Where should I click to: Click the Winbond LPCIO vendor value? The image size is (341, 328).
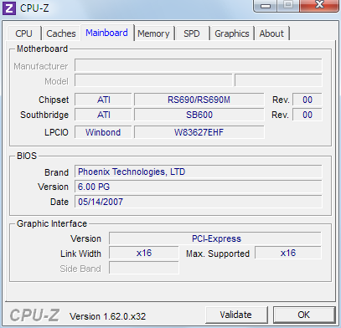pos(103,132)
